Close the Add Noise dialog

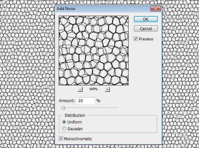[155, 9]
